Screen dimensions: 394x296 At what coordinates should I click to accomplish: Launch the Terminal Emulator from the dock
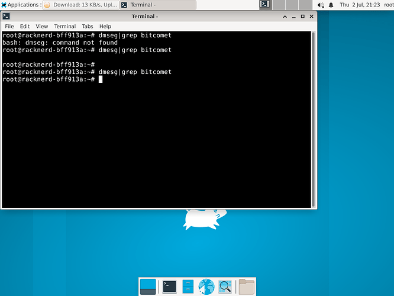[x=169, y=287]
